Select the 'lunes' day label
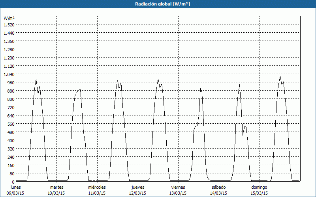Viewport: 316px width, 197px height. pyautogui.click(x=16, y=187)
